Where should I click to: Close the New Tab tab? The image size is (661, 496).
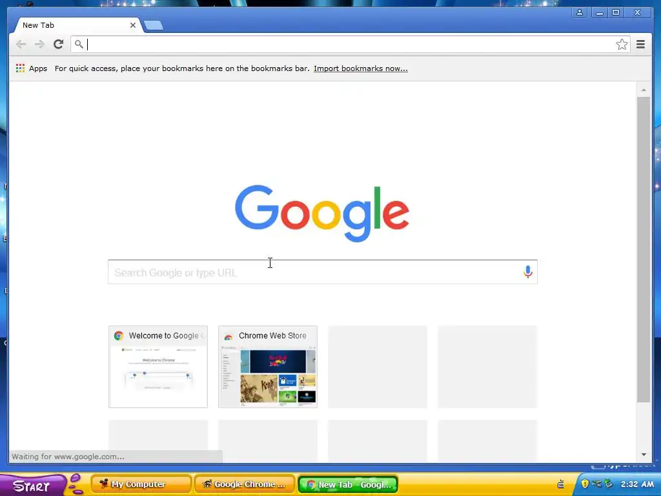tap(133, 25)
